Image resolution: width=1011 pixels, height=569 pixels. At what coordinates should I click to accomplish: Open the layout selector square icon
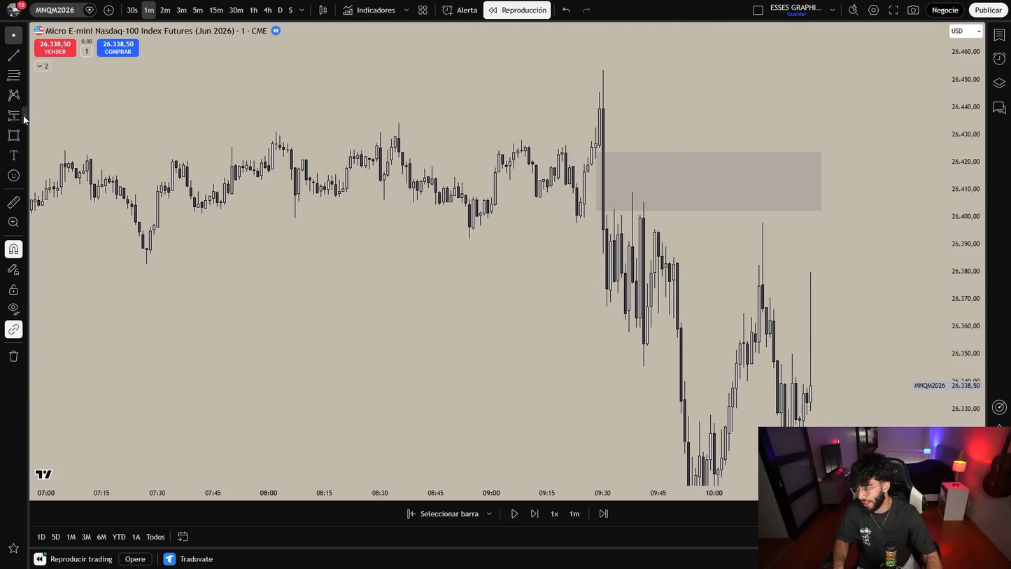(758, 10)
